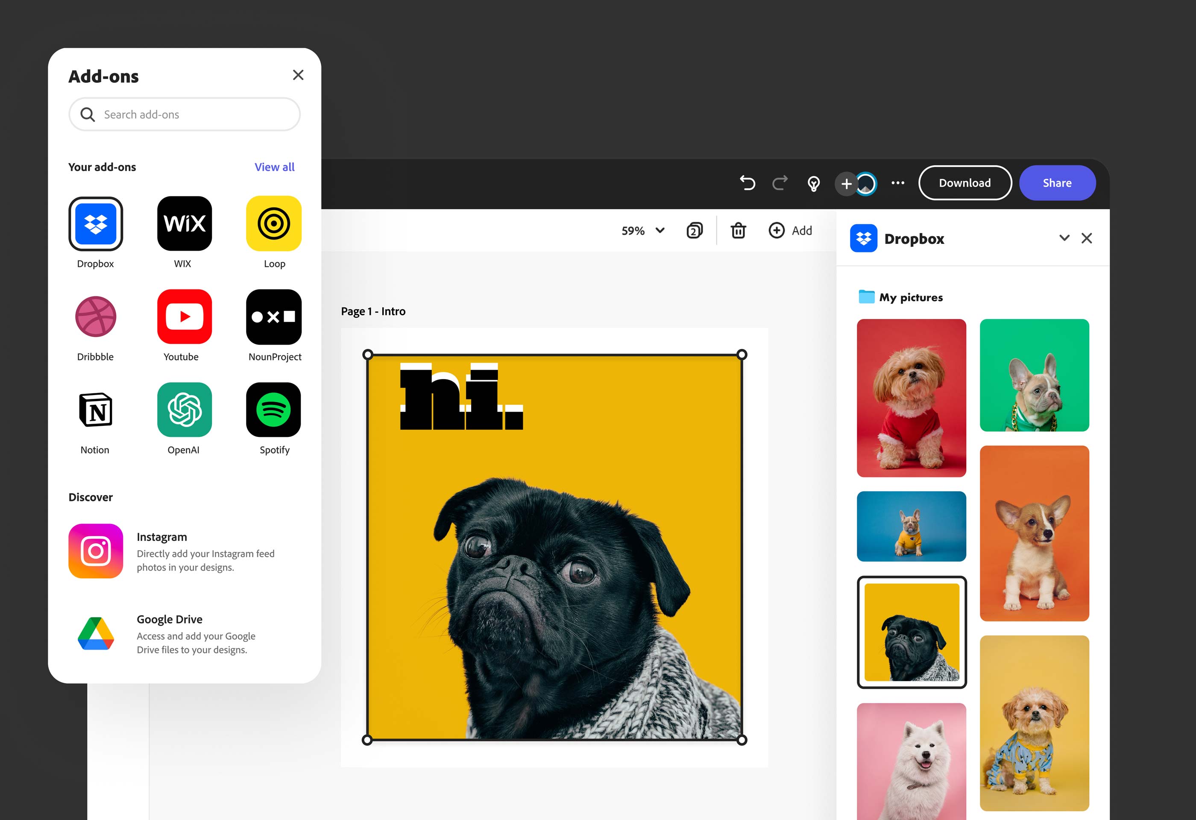The width and height of the screenshot is (1196, 820).
Task: Click the search magnifier icon
Action: [x=88, y=114]
